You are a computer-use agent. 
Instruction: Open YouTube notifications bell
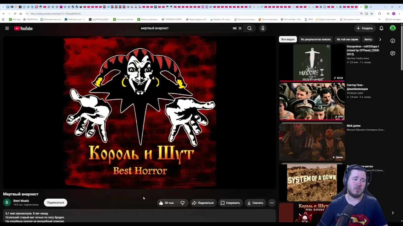pos(381,28)
